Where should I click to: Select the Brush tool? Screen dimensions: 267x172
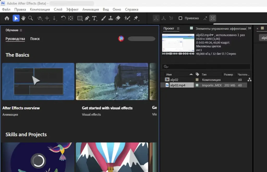[x=103, y=18]
